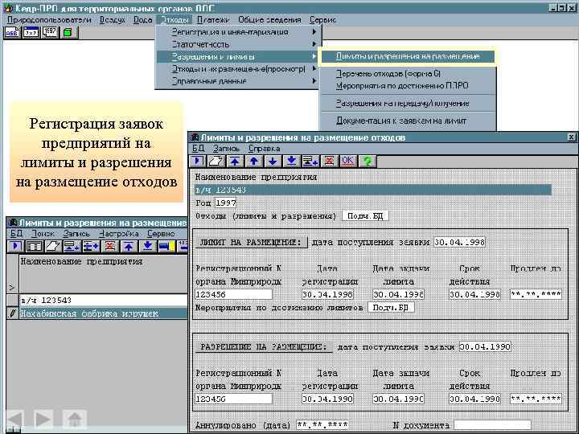Image resolution: width=579 pixels, height=434 pixels.
Task: Click the red delete icon in back window toolbar
Action: click(x=109, y=246)
